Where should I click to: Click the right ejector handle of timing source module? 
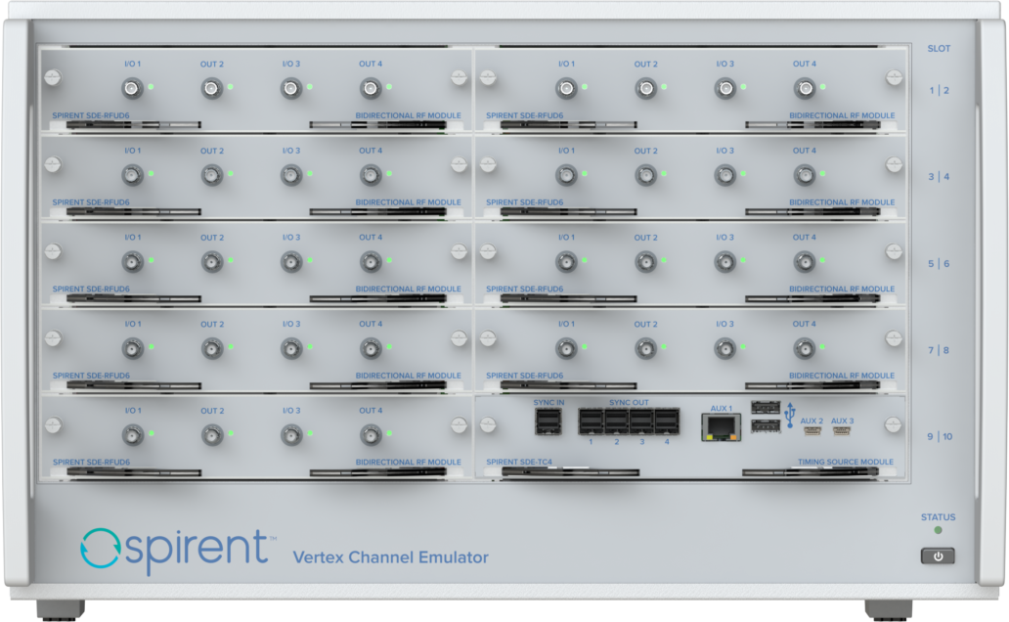[811, 472]
